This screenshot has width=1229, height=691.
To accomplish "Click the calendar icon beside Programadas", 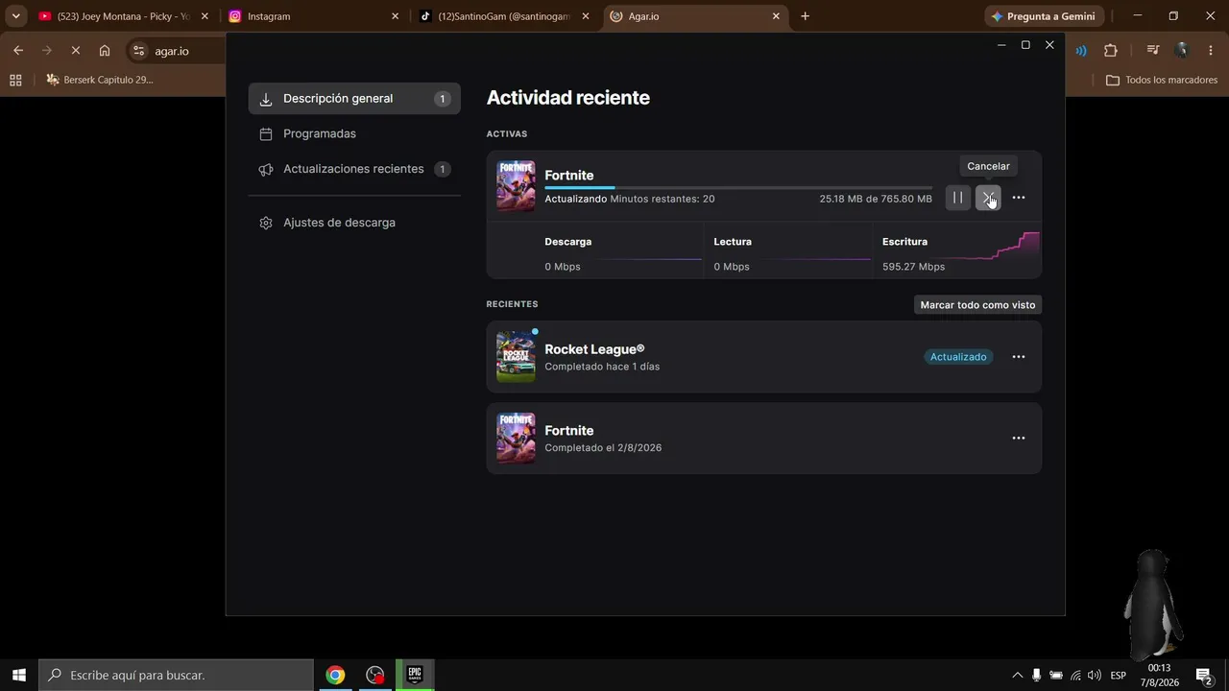I will [266, 134].
